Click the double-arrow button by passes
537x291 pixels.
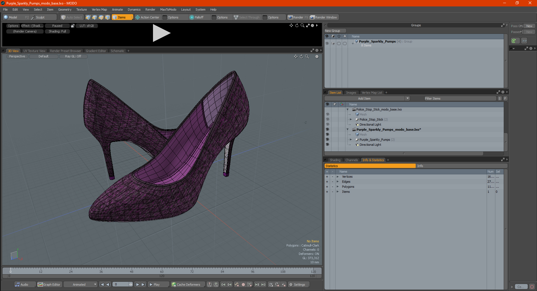click(x=524, y=41)
